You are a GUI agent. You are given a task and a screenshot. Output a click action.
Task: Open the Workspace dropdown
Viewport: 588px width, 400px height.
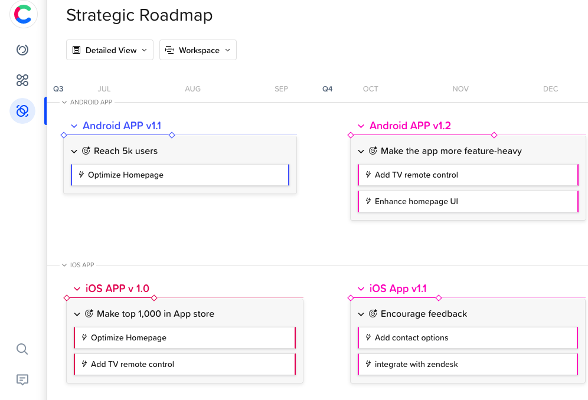tap(198, 50)
